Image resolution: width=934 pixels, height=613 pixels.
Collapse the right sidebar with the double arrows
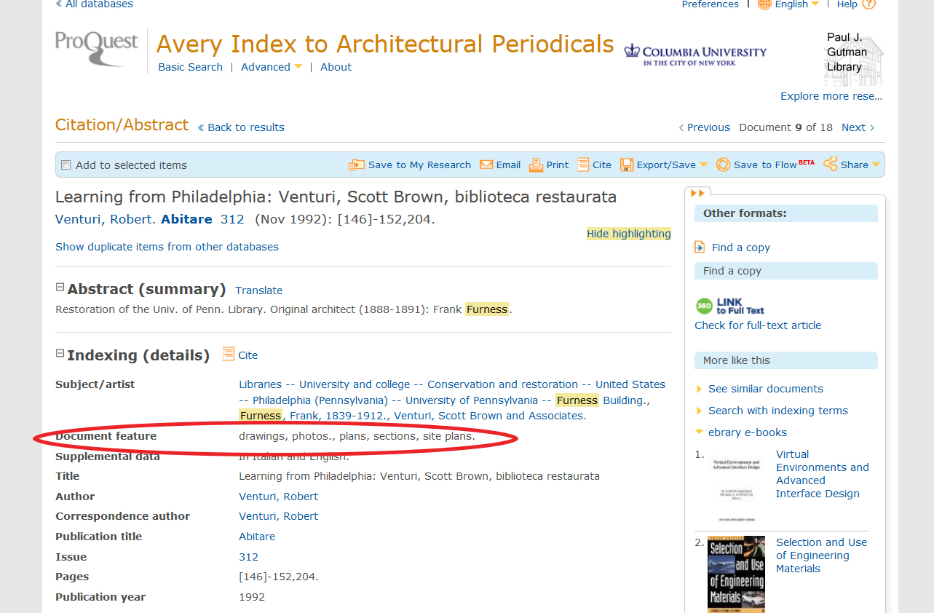697,193
